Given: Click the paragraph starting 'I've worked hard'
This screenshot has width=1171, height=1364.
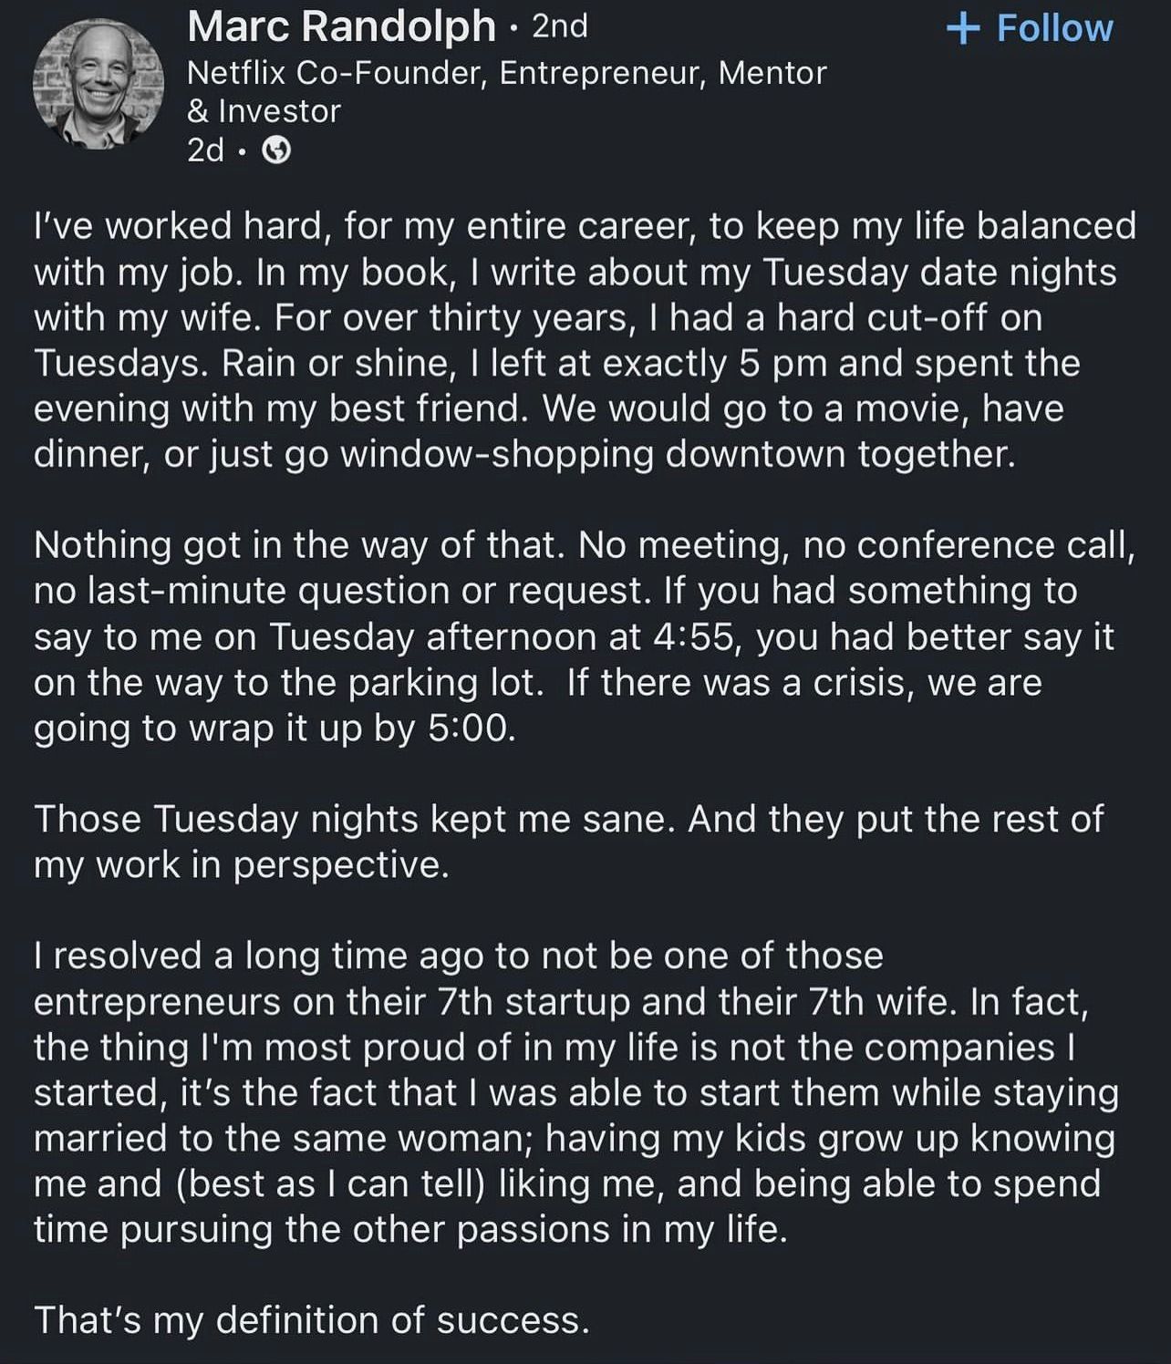Looking at the screenshot, I should tap(585, 340).
